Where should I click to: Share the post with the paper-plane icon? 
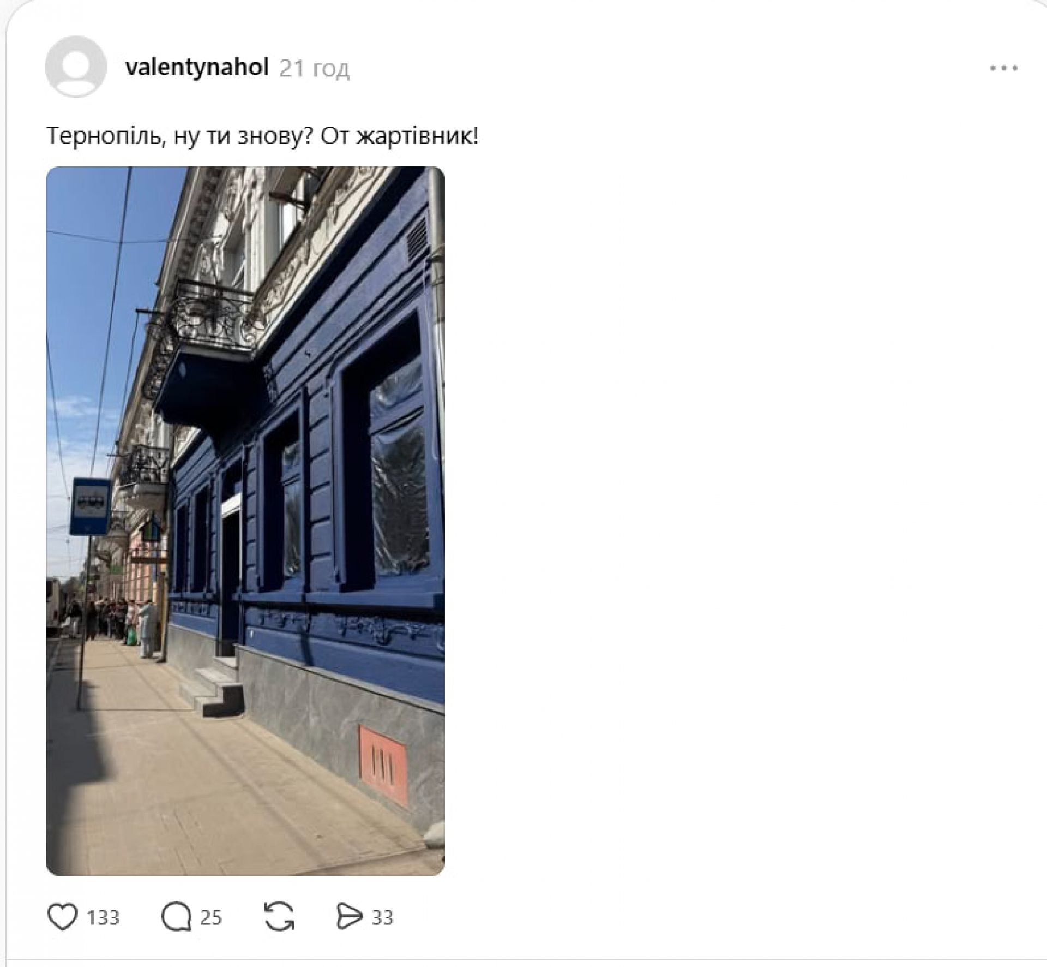pos(349,916)
